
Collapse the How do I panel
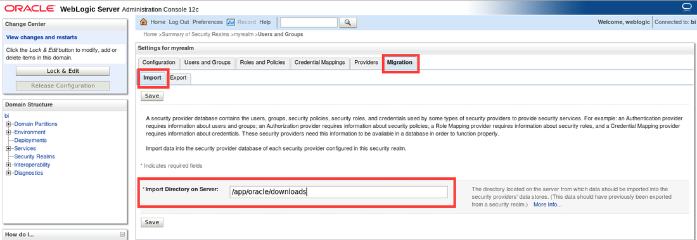click(x=122, y=234)
